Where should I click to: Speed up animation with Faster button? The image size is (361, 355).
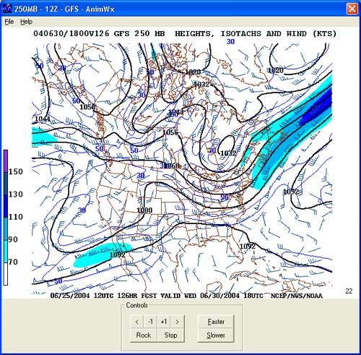click(x=216, y=322)
